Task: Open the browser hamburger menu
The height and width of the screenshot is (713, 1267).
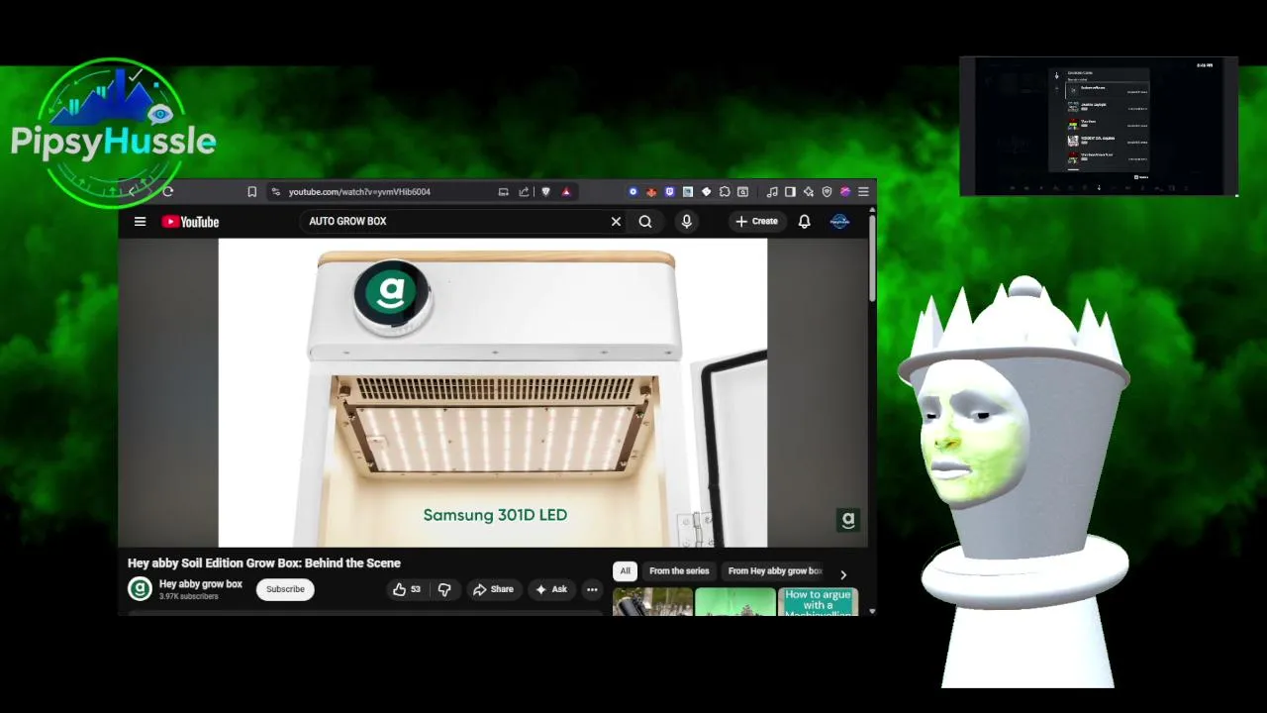Action: pyautogui.click(x=863, y=192)
